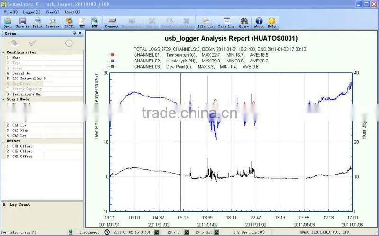Click the '24.6 %RH' status bar reading
379x236 pixels.
tap(204, 232)
